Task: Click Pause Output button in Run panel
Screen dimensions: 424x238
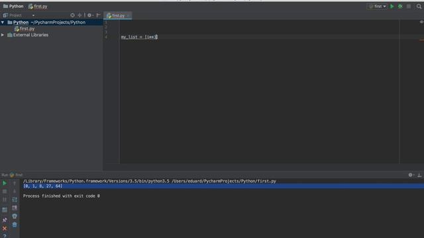Action: pos(5,200)
